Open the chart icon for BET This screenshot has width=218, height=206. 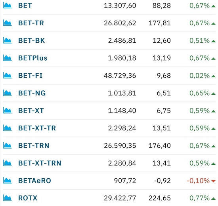pyautogui.click(x=8, y=6)
